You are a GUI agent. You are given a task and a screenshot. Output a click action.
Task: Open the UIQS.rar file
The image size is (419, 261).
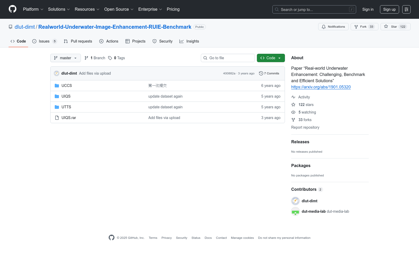(69, 118)
